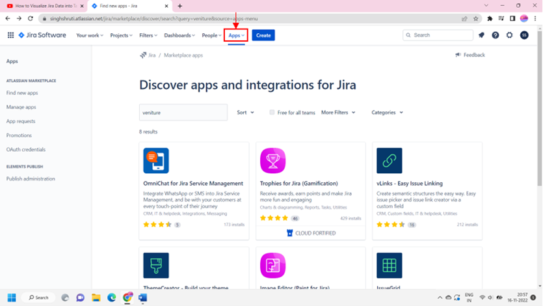Select Publish administration in sidebar

31,179
